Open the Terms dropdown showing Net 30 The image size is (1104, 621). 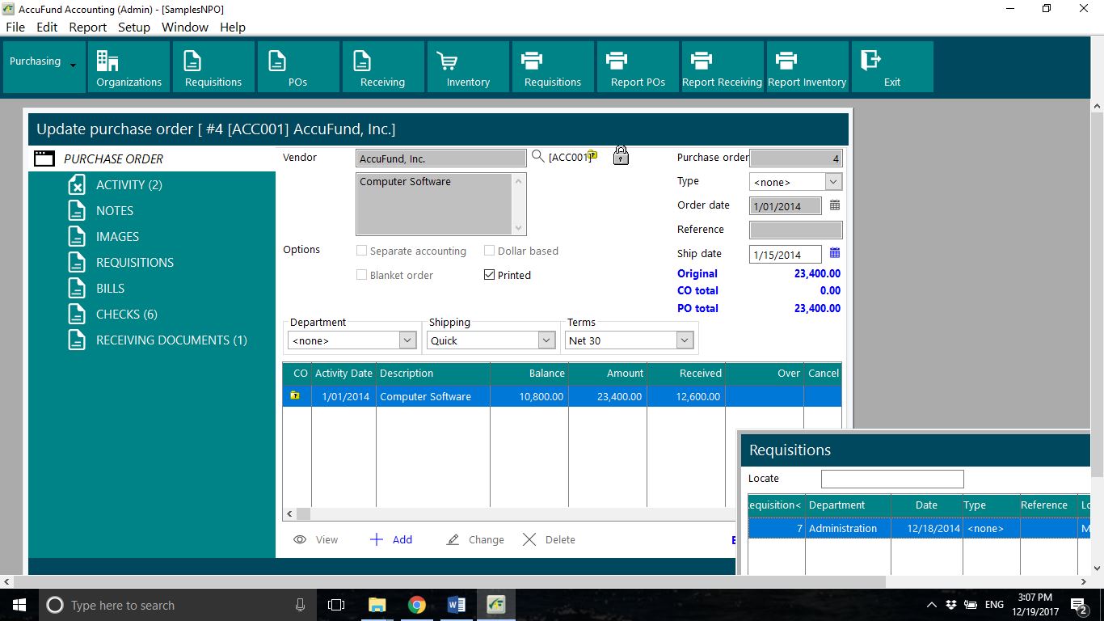click(x=685, y=340)
